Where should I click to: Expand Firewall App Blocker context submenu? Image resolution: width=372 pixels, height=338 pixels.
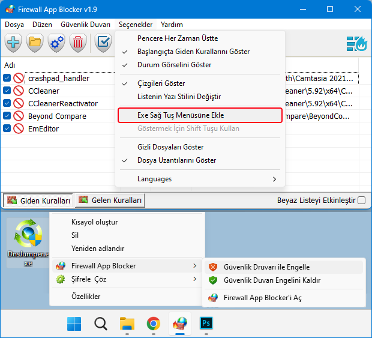click(x=127, y=266)
